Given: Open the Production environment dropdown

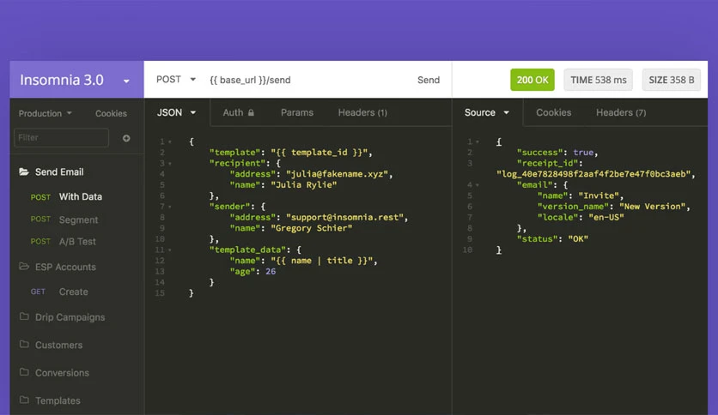Looking at the screenshot, I should (45, 113).
